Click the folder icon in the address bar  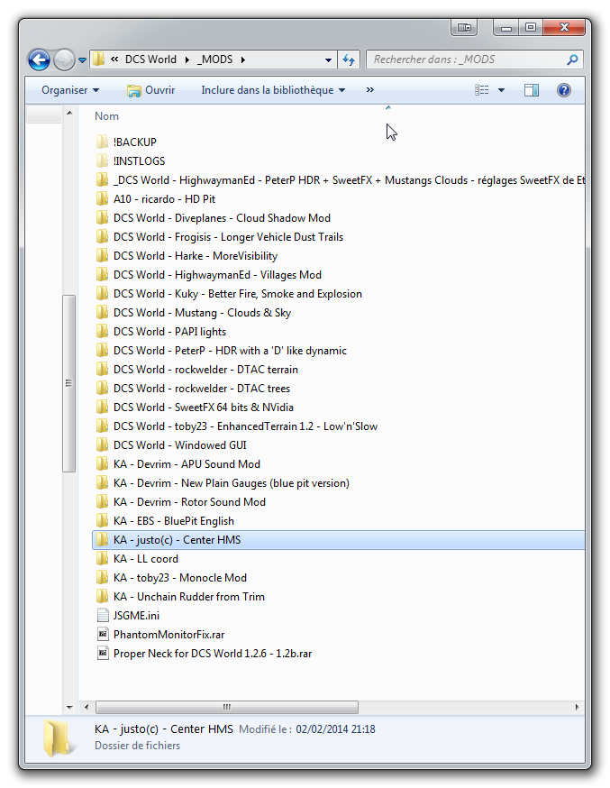(x=99, y=60)
